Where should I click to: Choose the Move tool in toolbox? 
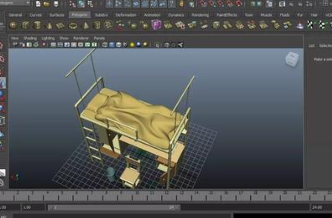[3, 83]
